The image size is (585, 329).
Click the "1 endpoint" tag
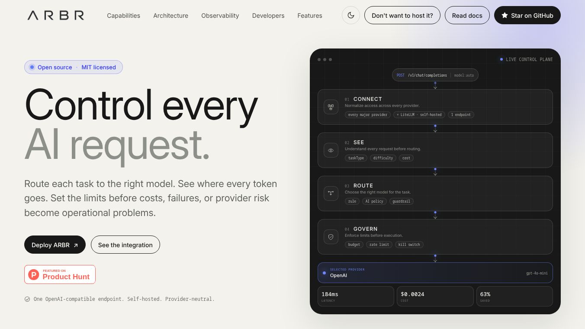[x=461, y=115]
